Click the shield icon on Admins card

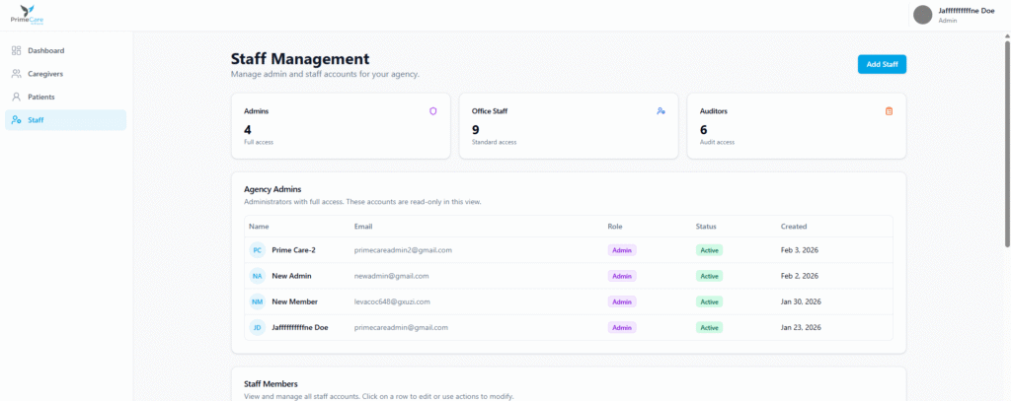(432, 111)
